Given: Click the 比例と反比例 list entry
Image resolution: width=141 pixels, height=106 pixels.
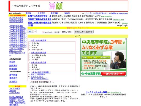Looking at the screenshot, I should click(x=37, y=50).
